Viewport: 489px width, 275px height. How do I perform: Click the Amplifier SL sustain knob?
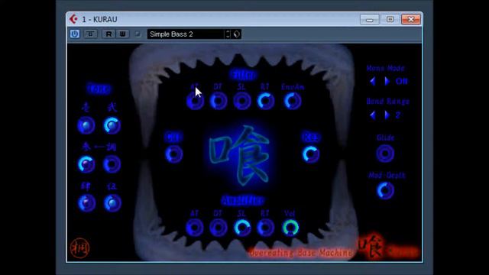242,228
